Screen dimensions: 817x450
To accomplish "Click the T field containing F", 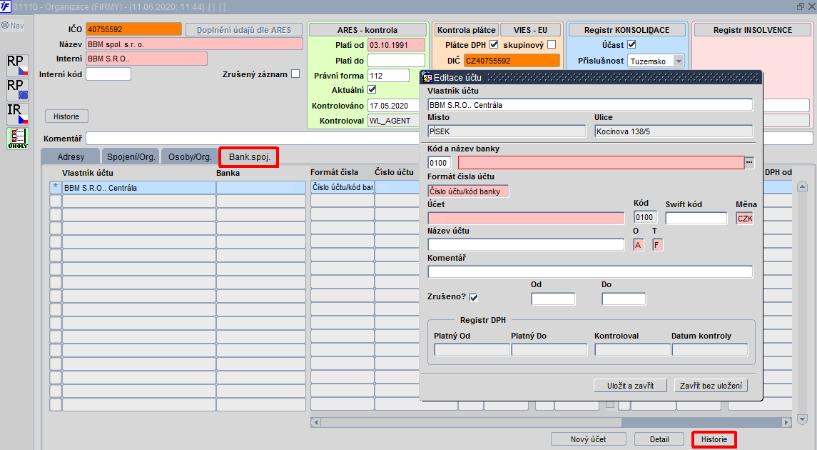I will pos(658,244).
